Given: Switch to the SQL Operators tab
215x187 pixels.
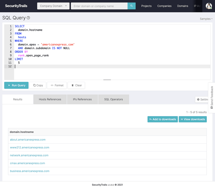Looking at the screenshot, I should [114, 99].
